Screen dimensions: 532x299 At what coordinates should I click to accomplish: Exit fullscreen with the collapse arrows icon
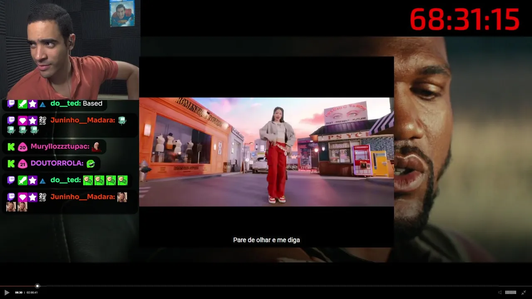pyautogui.click(x=524, y=292)
